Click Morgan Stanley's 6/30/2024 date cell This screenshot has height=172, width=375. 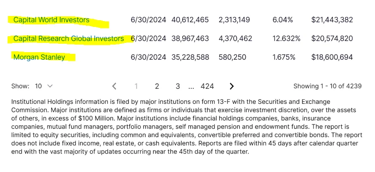(x=148, y=57)
